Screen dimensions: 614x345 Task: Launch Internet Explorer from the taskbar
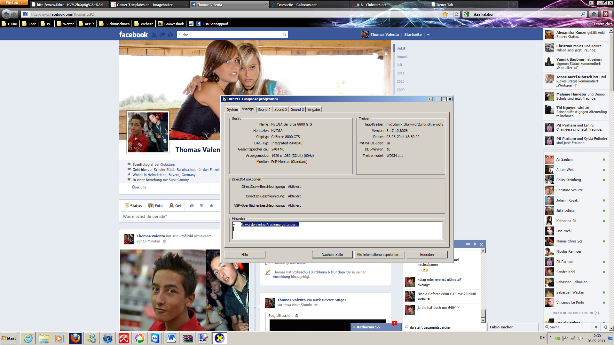pos(28,338)
